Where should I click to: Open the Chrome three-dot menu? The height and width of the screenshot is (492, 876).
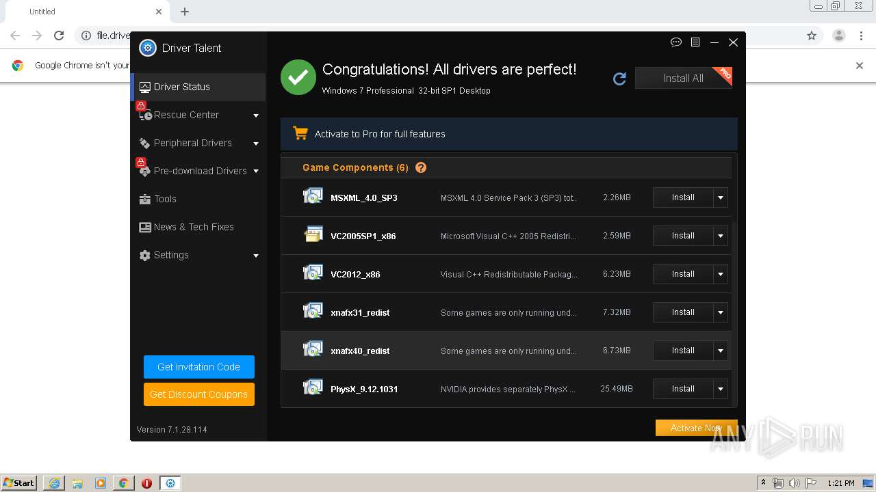pyautogui.click(x=862, y=36)
